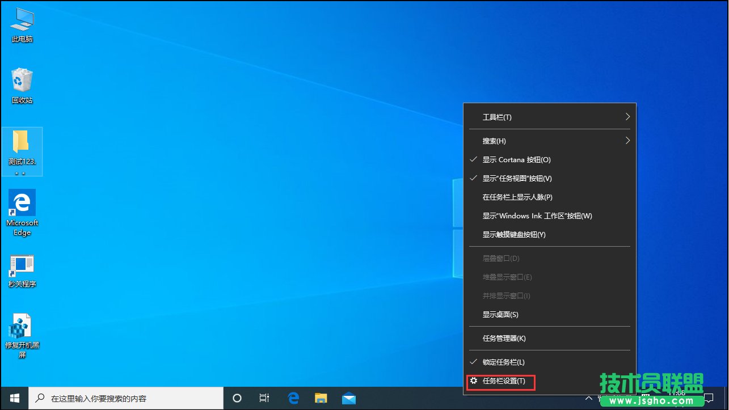The height and width of the screenshot is (410, 729).
Task: Open Task View from the taskbar
Action: [264, 398]
